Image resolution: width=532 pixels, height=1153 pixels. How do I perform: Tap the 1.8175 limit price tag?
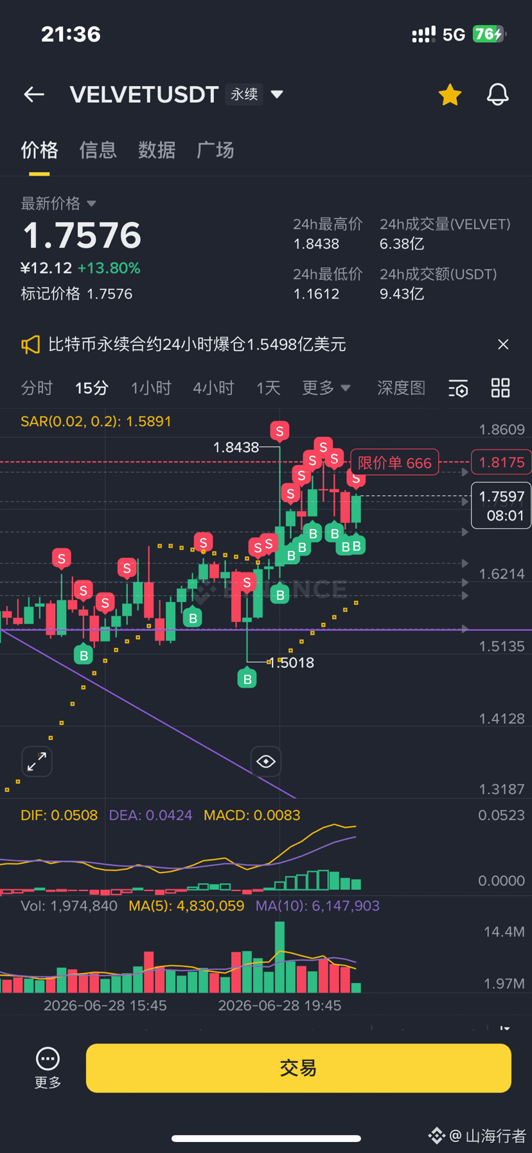tap(502, 462)
